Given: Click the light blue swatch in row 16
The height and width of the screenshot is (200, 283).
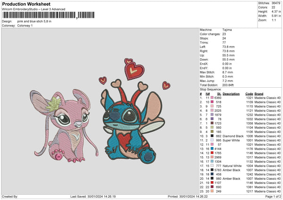Looking at the screenshot, I should 212,161.
